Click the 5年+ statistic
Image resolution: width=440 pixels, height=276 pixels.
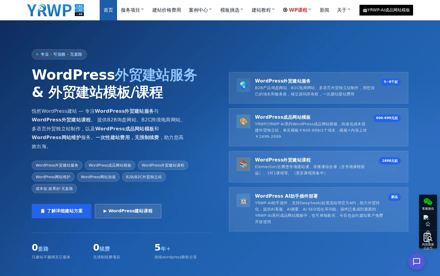(163, 248)
